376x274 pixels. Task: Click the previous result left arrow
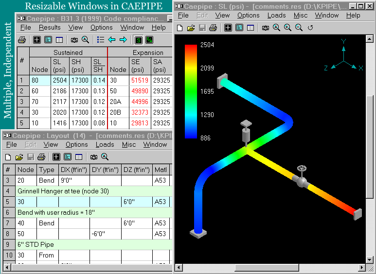coord(112,40)
